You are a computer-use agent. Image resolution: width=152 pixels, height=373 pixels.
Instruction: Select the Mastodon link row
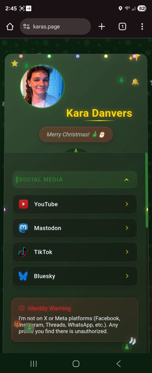(75, 228)
